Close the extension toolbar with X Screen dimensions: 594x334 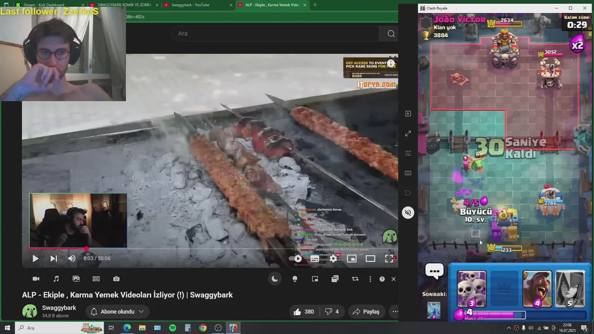[x=394, y=279]
